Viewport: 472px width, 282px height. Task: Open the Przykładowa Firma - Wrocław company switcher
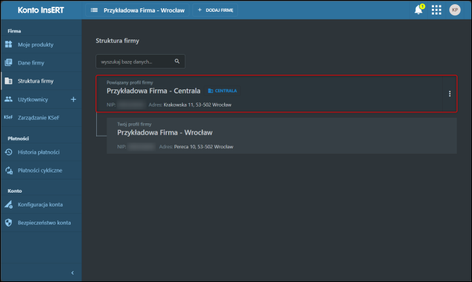pyautogui.click(x=138, y=10)
